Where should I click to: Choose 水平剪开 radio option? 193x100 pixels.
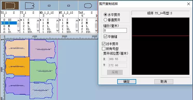pos(112,15)
